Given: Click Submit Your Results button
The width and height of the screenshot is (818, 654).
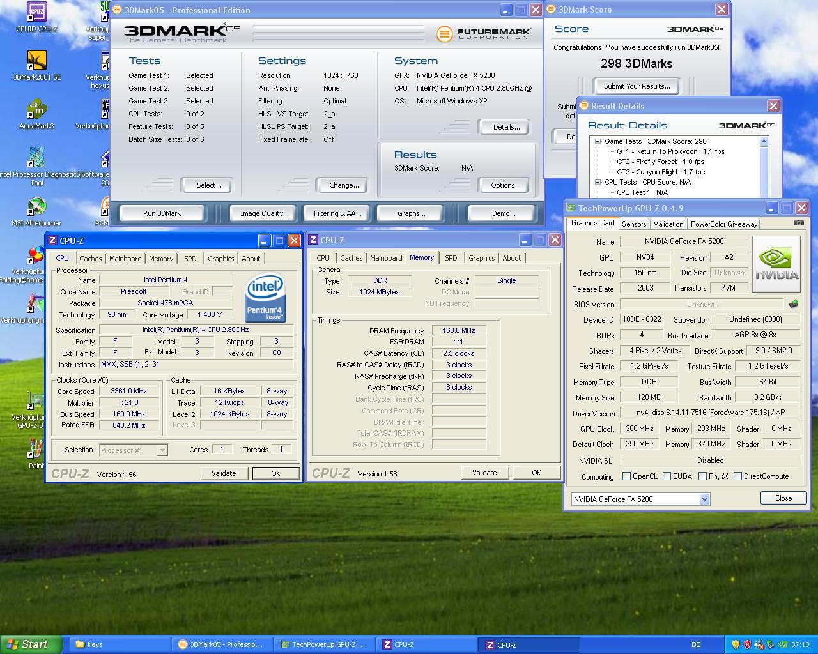Looking at the screenshot, I should click(x=637, y=86).
